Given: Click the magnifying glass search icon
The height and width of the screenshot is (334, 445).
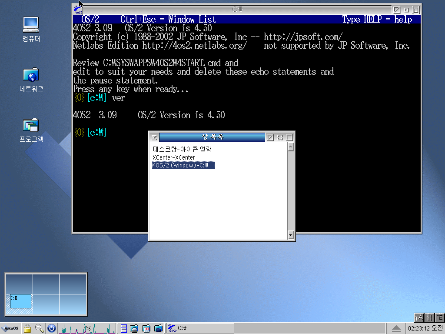Looking at the screenshot, I should 40,328.
